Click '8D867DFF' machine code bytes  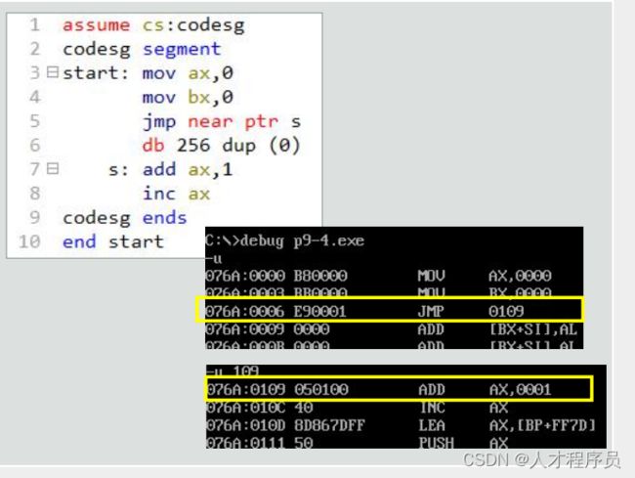pyautogui.click(x=329, y=425)
